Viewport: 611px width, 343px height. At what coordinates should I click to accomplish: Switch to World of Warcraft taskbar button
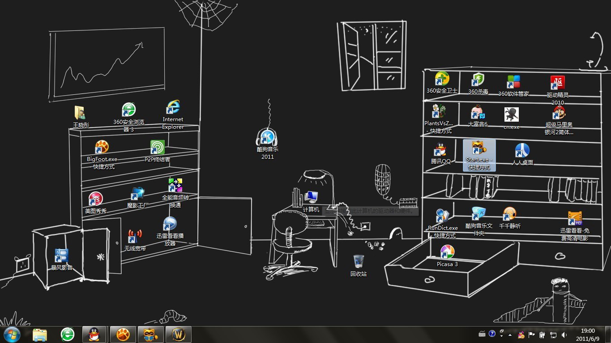tap(179, 335)
